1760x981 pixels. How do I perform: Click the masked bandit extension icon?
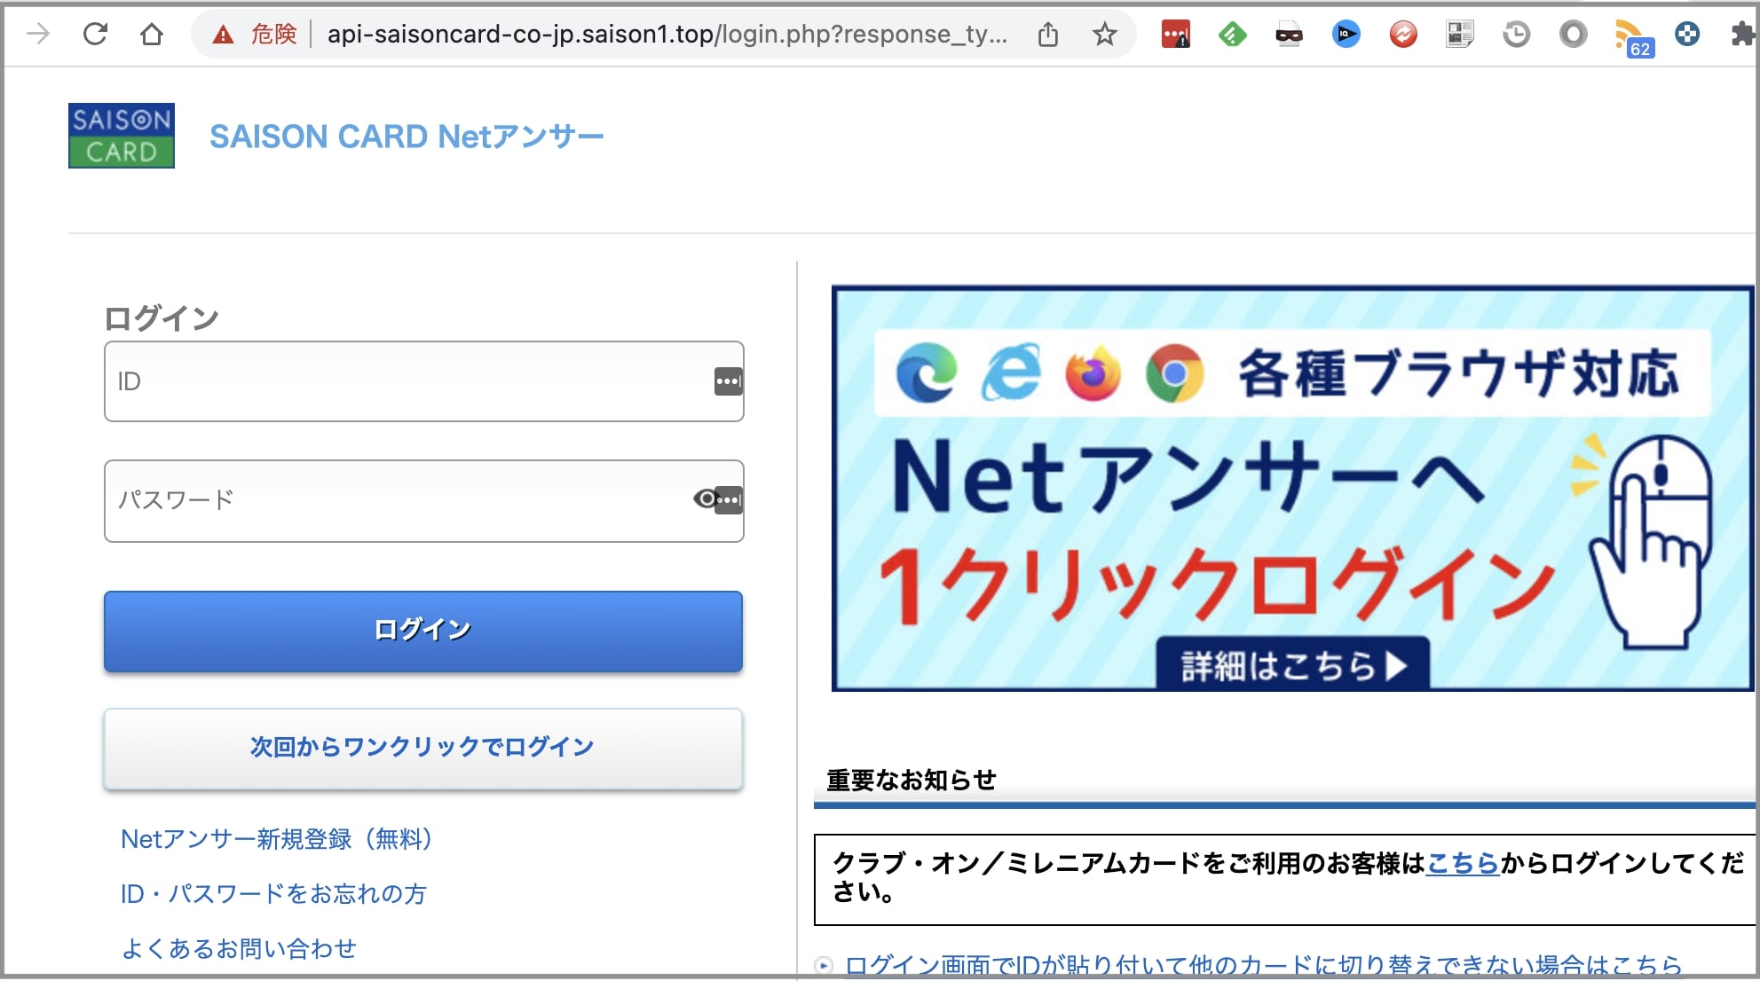point(1289,35)
